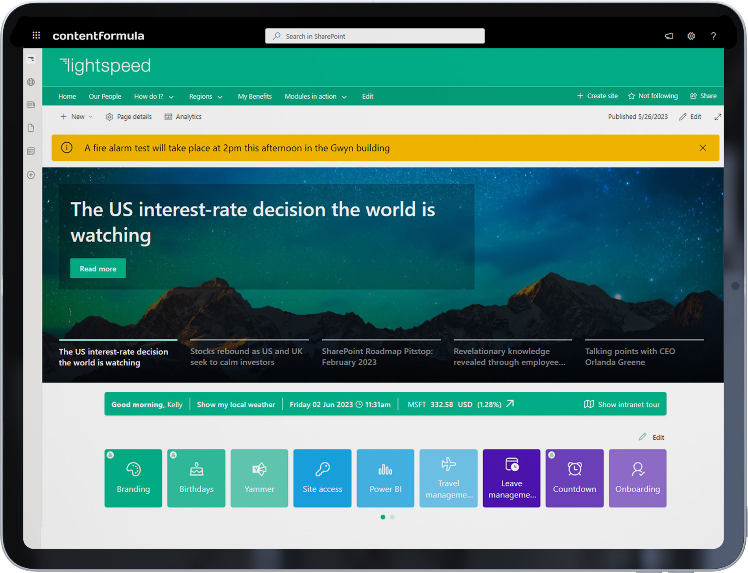Open the app launcher waffle icon
The image size is (748, 573).
click(36, 35)
